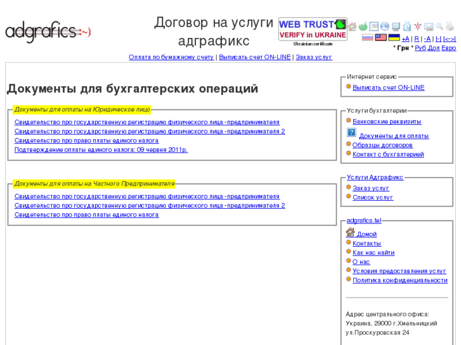Click the printer icon

coord(450,27)
